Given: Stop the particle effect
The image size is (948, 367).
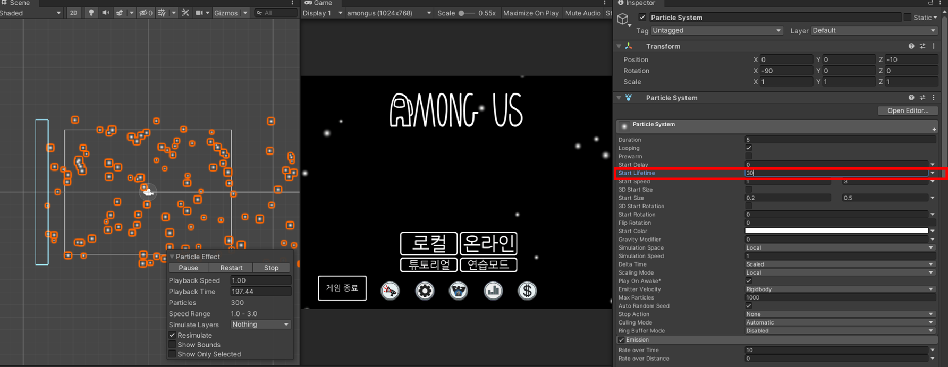Looking at the screenshot, I should (272, 268).
